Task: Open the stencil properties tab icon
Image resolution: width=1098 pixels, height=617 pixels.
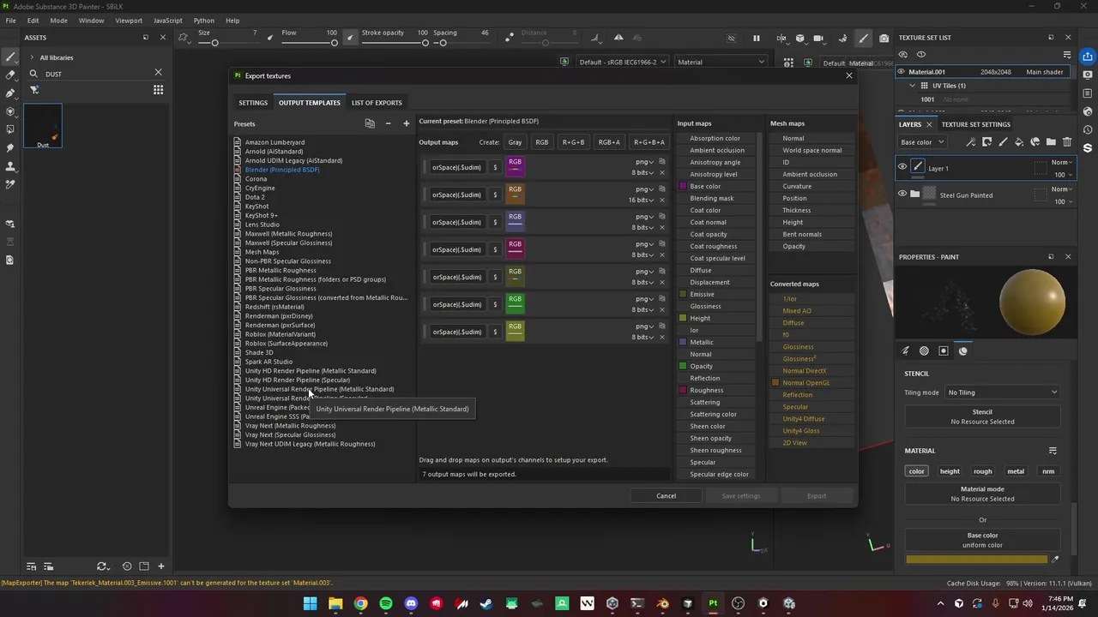Action: (x=944, y=350)
